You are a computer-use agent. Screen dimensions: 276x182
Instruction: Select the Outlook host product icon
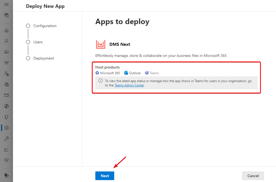click(126, 73)
